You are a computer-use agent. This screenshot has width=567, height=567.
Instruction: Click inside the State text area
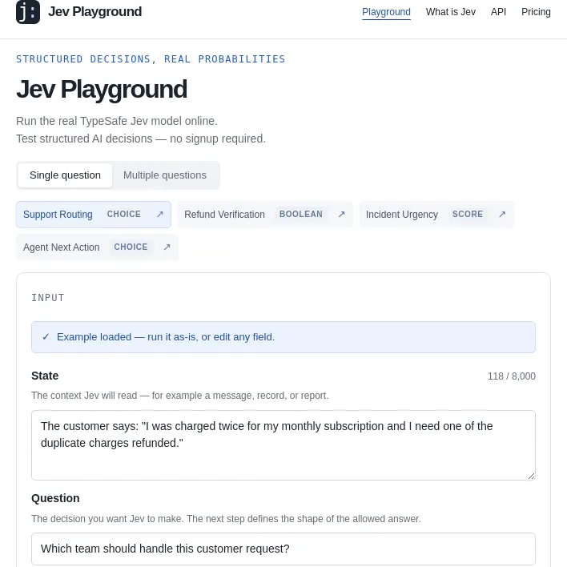point(283,445)
